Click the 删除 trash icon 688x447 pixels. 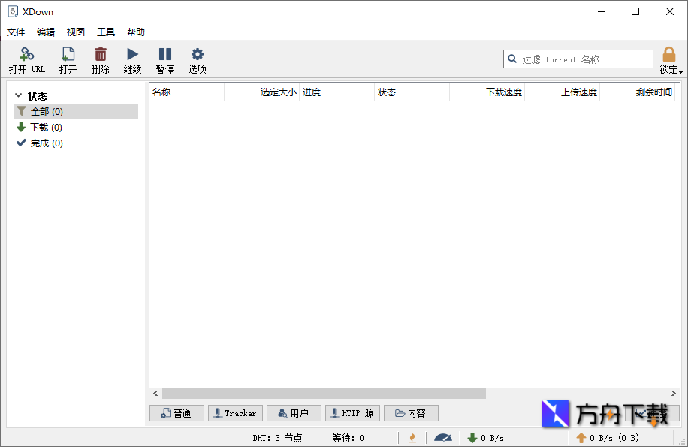101,55
